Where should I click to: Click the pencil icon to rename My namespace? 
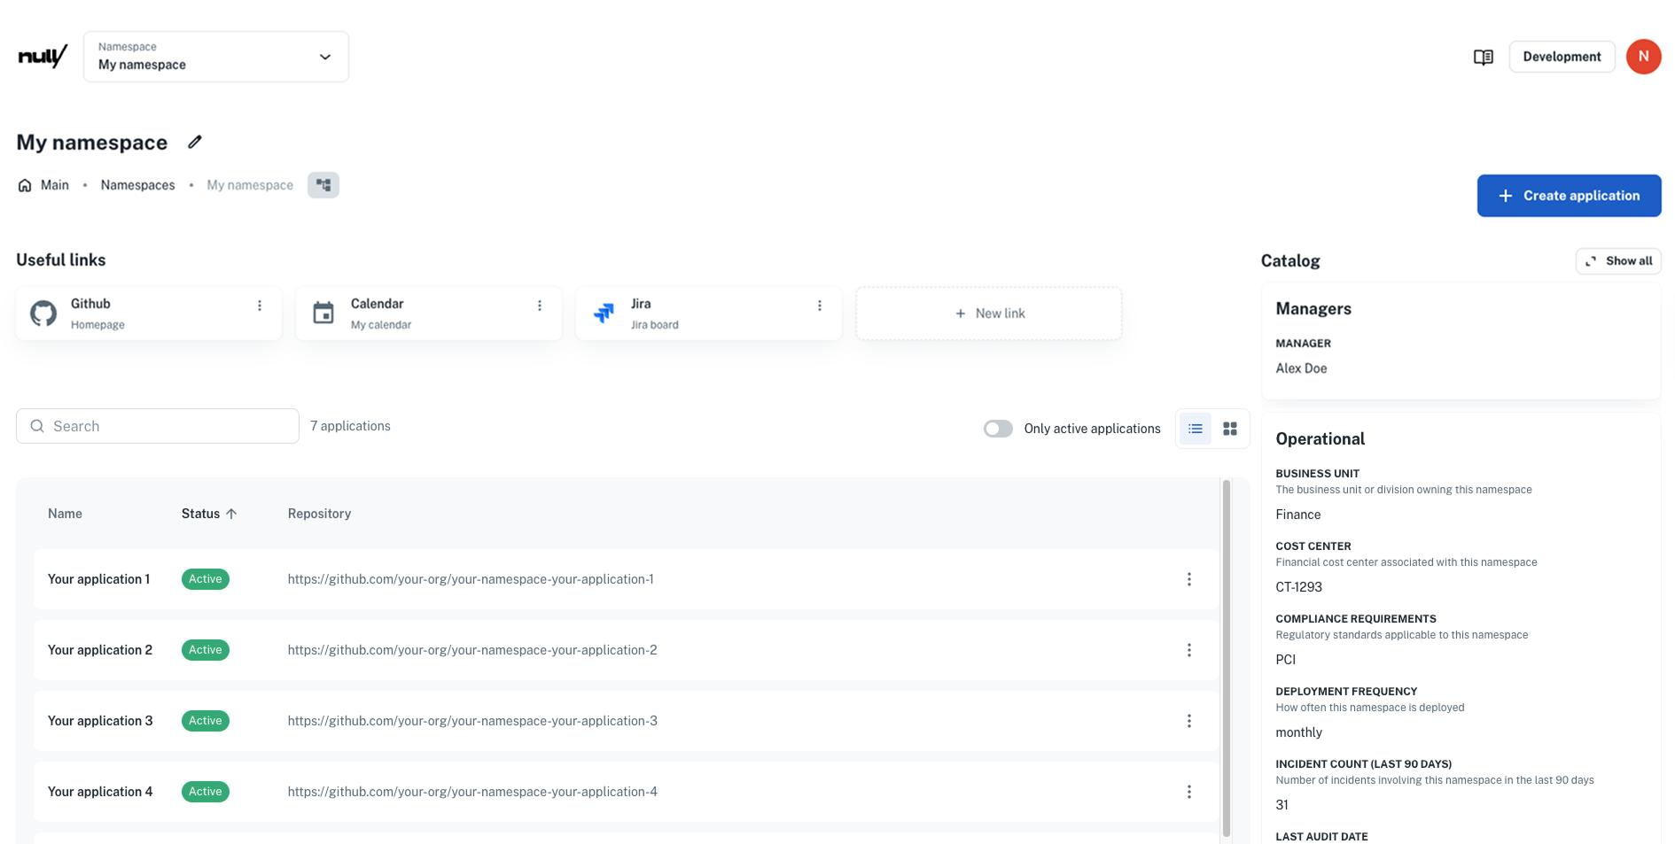pos(194,142)
